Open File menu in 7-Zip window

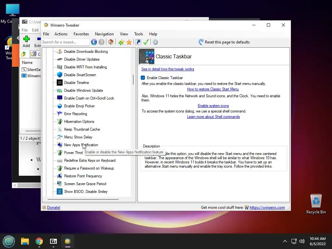point(25,30)
